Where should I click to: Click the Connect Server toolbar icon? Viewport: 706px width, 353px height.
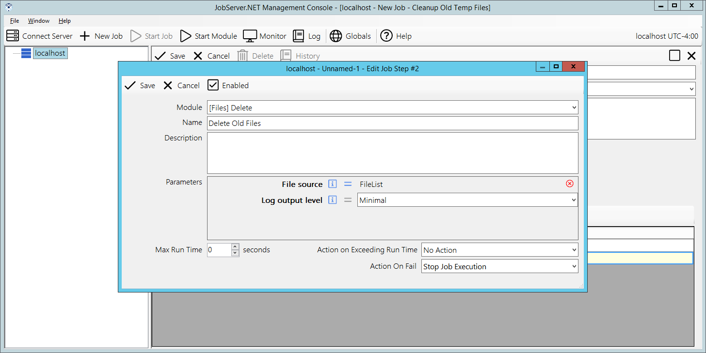(x=13, y=36)
